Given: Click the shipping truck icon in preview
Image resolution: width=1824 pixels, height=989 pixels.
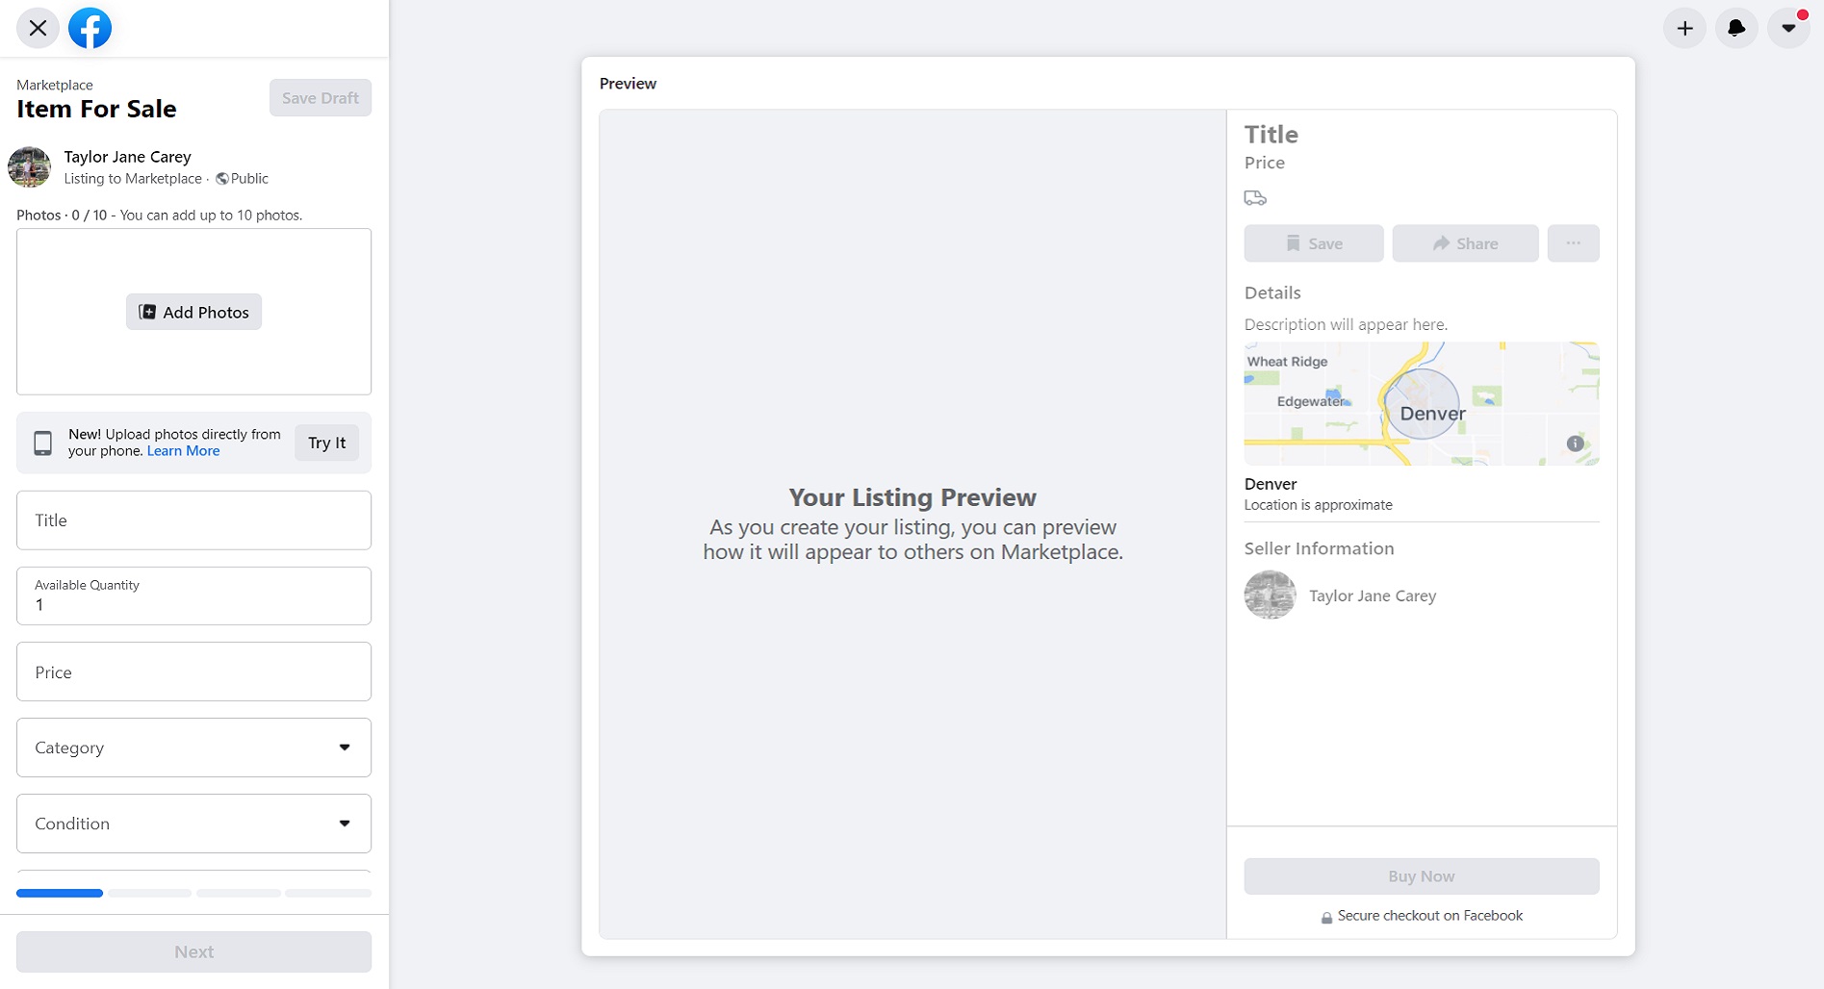Looking at the screenshot, I should [x=1255, y=198].
